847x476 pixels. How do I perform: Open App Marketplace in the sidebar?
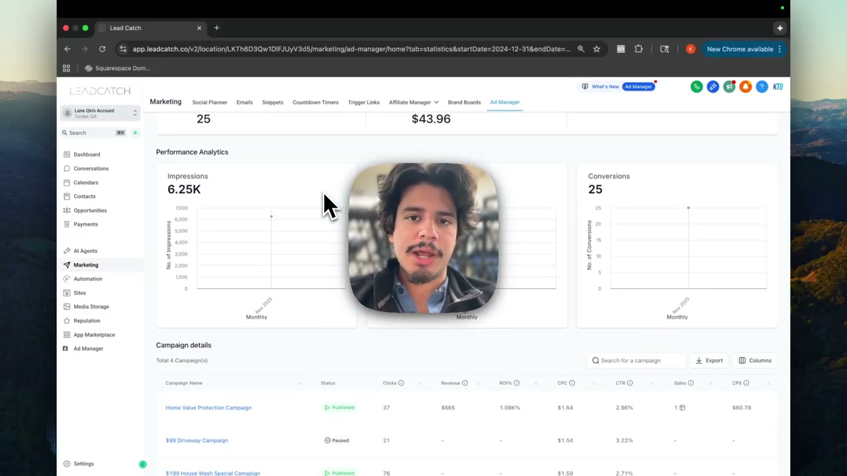pos(94,335)
